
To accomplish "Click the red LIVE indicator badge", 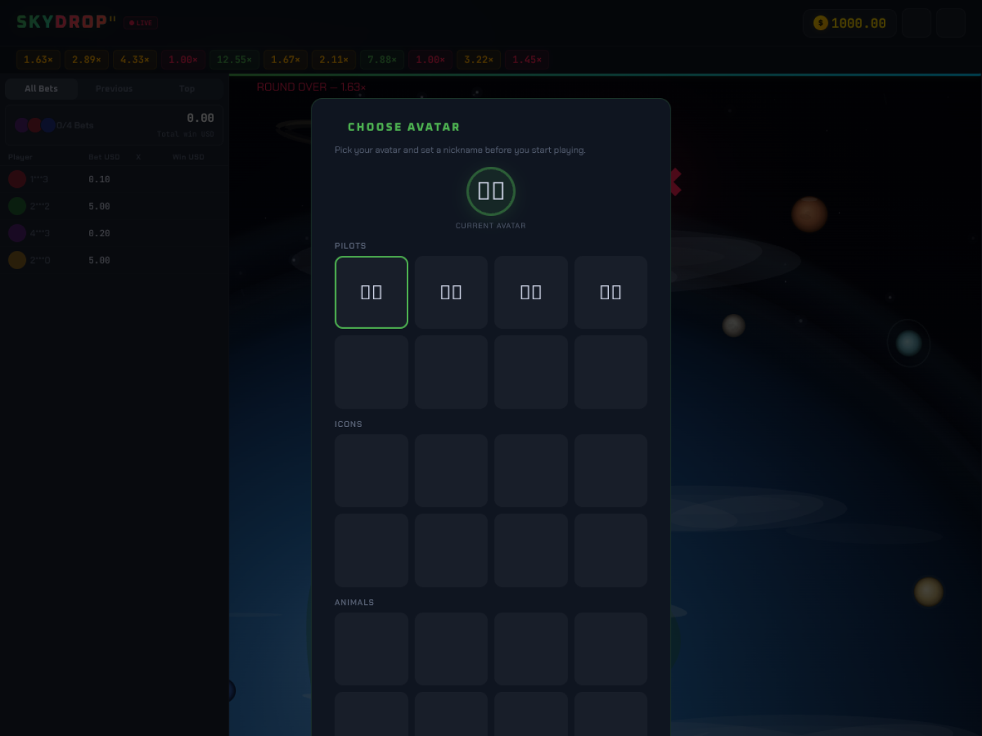I will click(x=141, y=23).
